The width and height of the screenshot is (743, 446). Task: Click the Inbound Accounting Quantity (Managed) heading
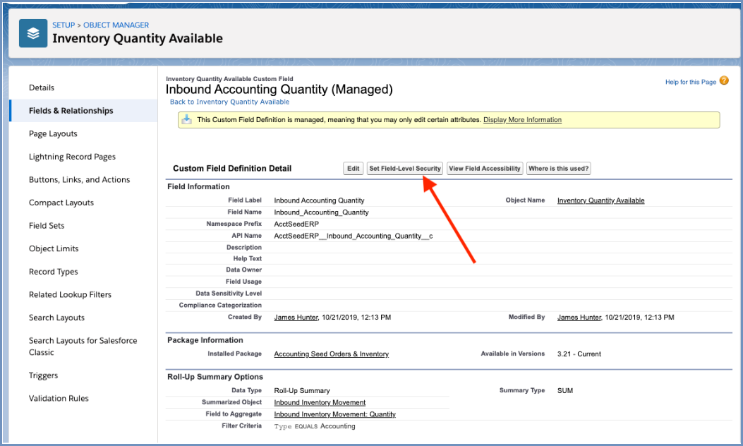(x=279, y=90)
